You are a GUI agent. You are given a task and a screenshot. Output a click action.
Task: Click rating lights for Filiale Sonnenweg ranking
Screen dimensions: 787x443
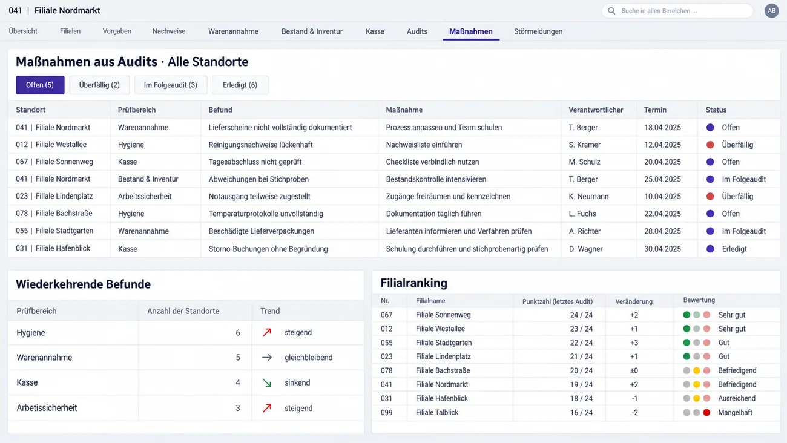coord(696,315)
